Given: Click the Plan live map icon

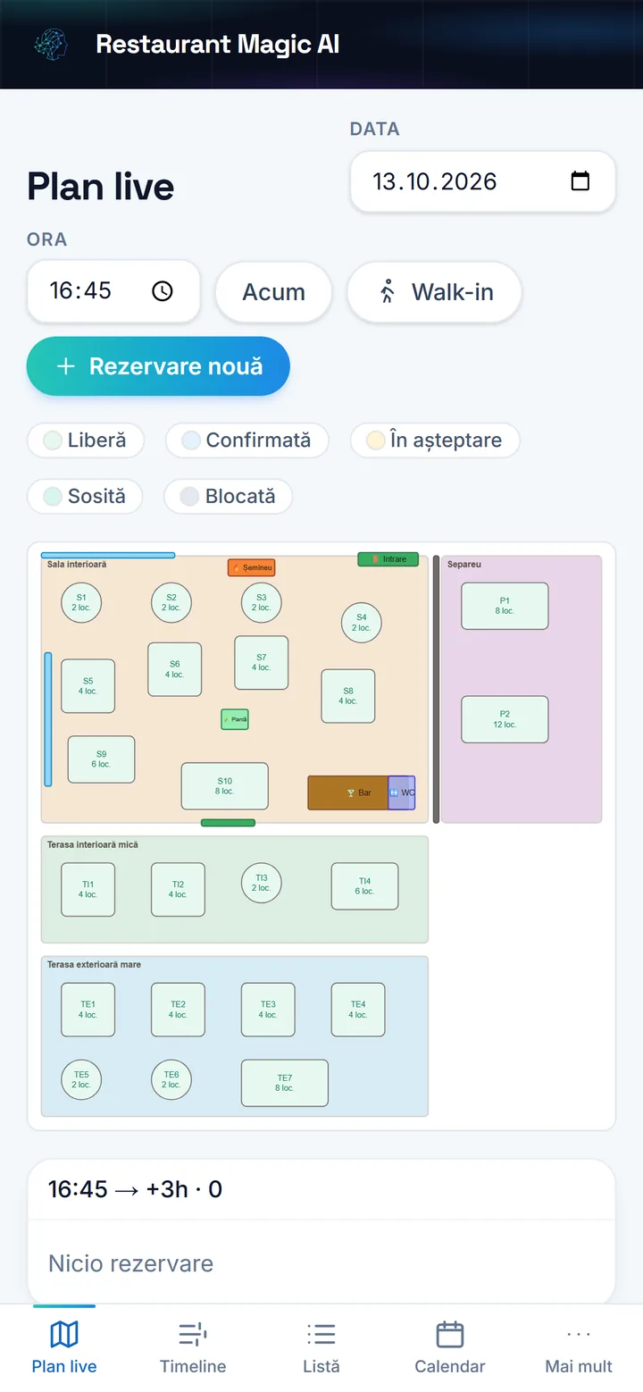Looking at the screenshot, I should pyautogui.click(x=64, y=1335).
